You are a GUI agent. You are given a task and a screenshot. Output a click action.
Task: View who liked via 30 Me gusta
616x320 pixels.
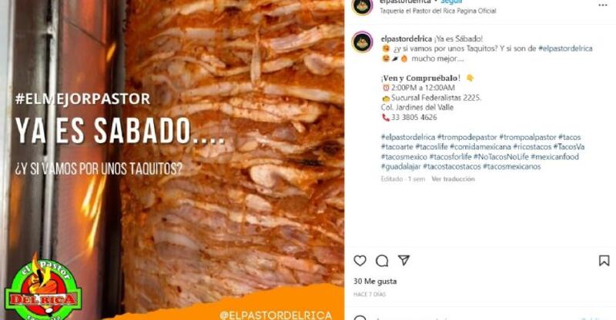pyautogui.click(x=375, y=281)
